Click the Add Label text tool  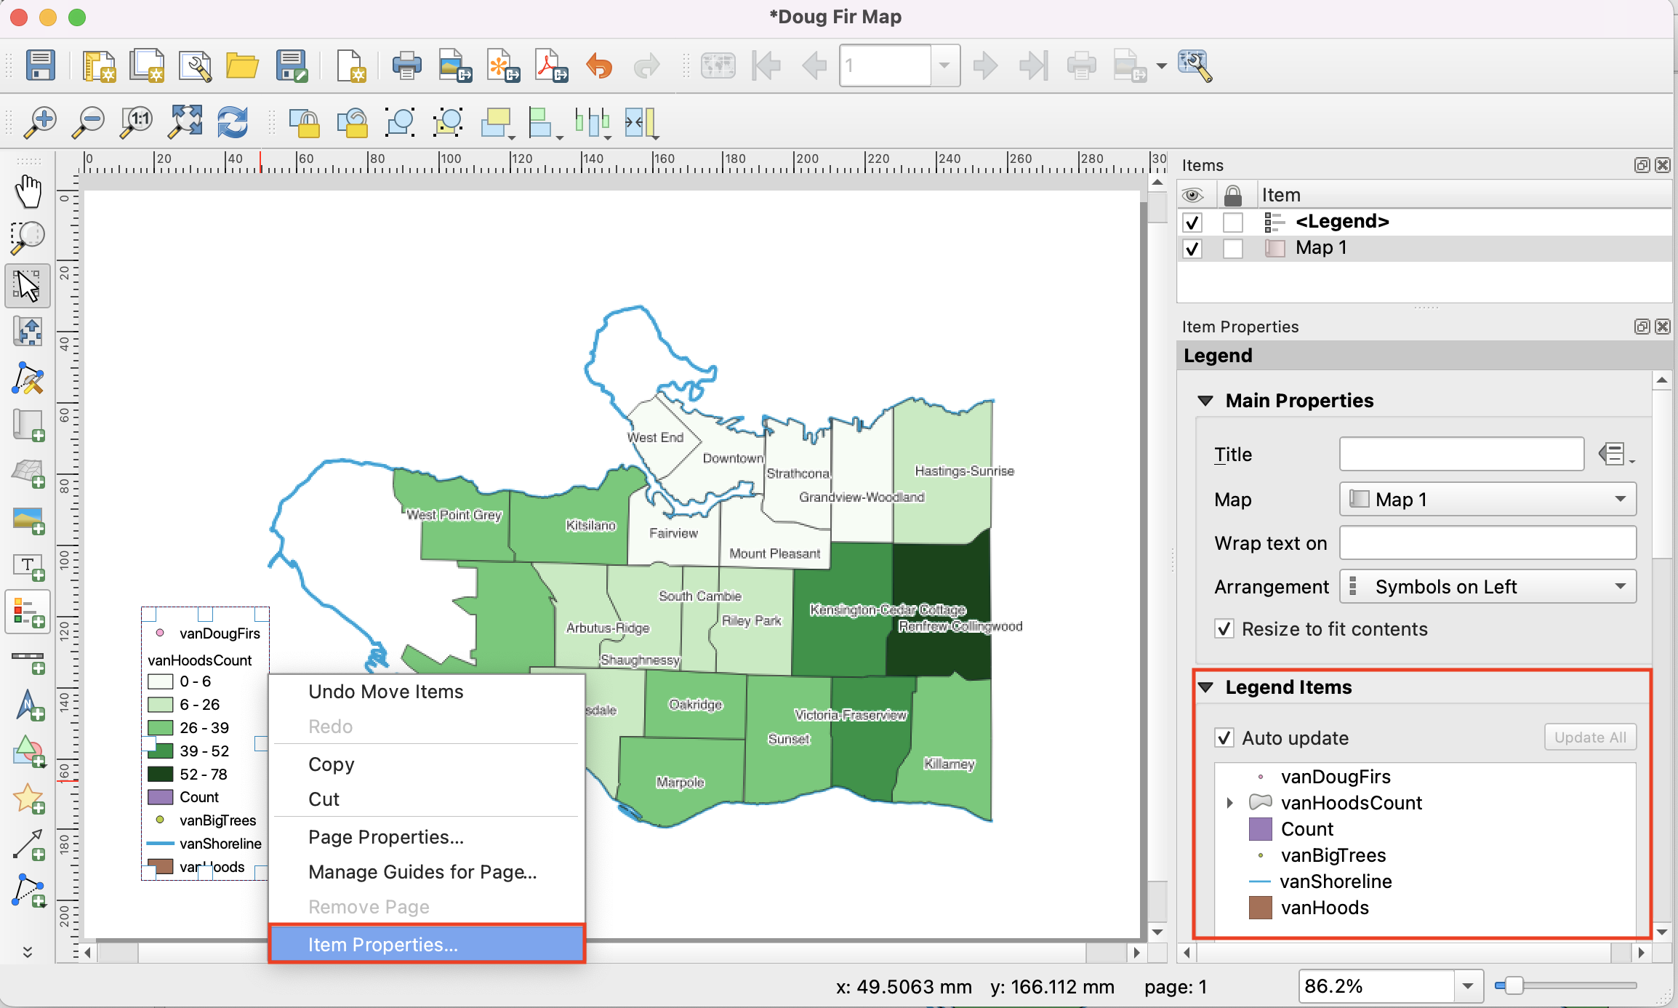(28, 566)
